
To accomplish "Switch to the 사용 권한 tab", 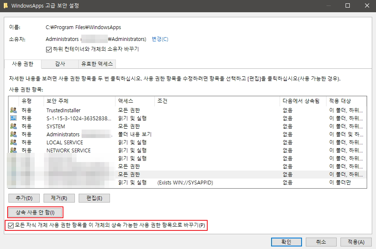I will tap(23, 64).
